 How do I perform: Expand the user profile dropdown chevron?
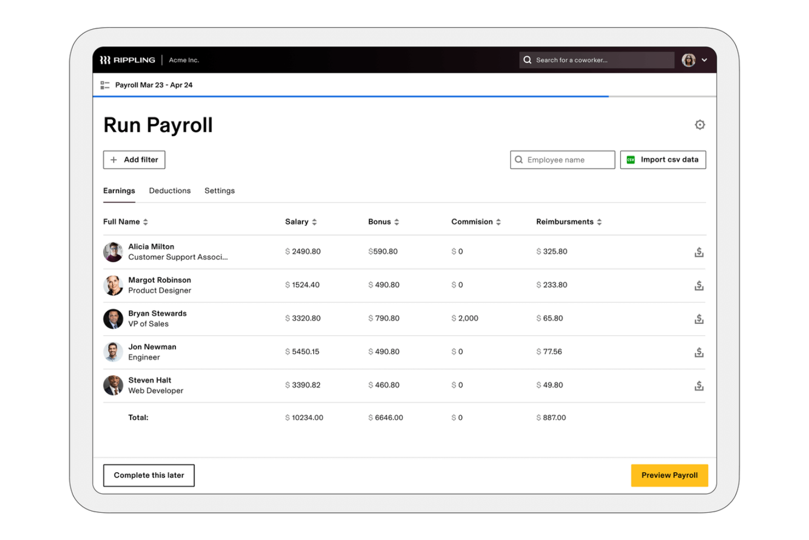(x=704, y=60)
